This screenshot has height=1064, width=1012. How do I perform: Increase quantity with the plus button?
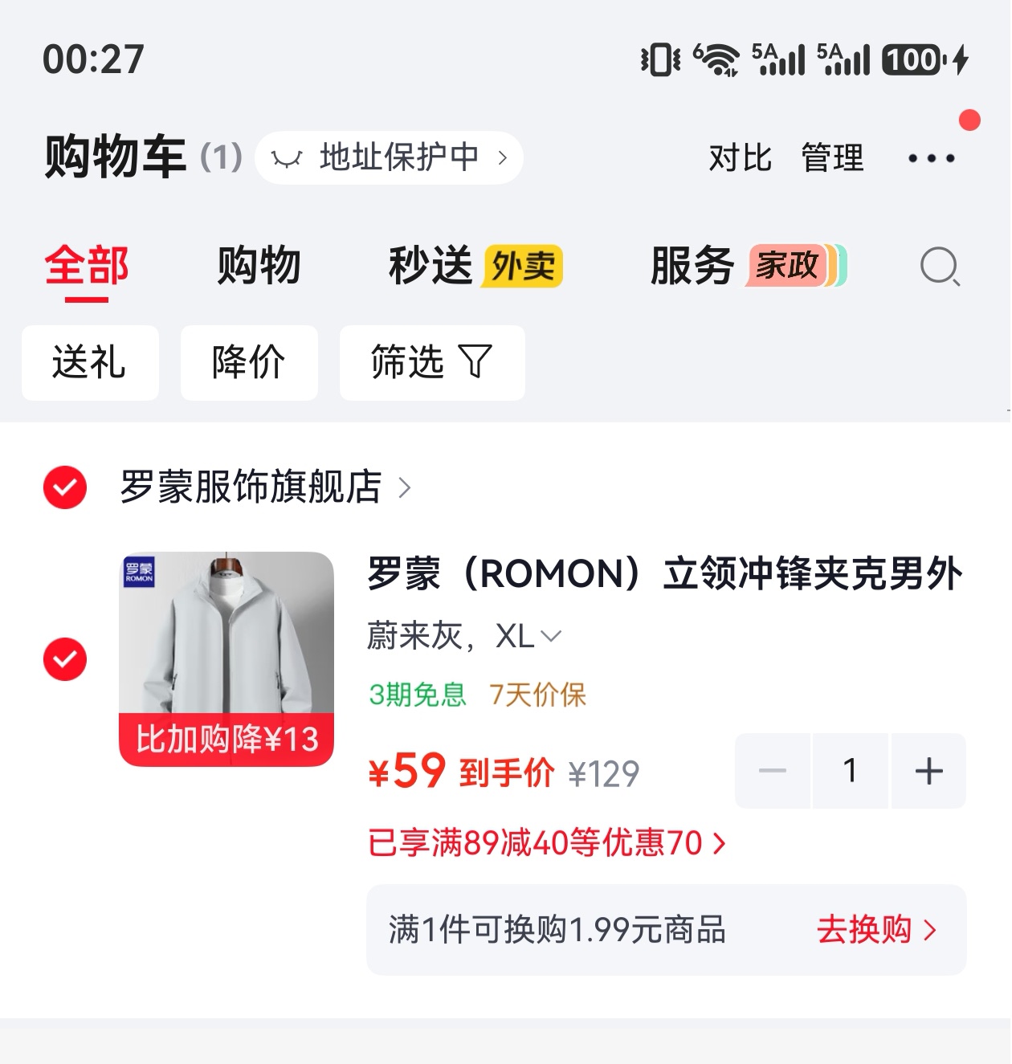pyautogui.click(x=928, y=771)
